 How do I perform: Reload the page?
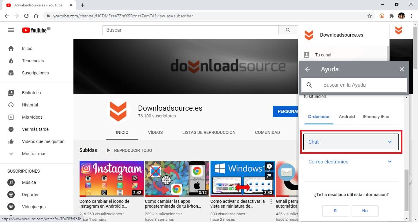click(26, 16)
